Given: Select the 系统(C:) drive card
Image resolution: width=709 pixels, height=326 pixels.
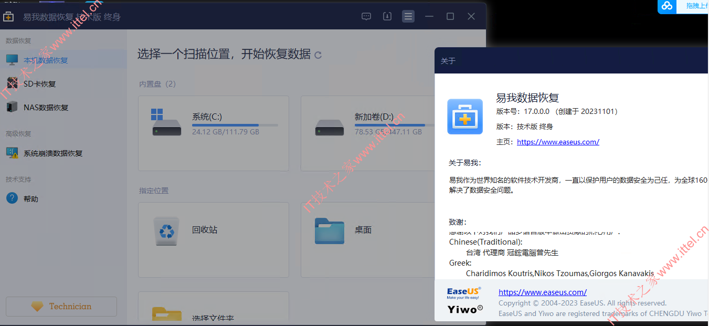Looking at the screenshot, I should pos(214,133).
